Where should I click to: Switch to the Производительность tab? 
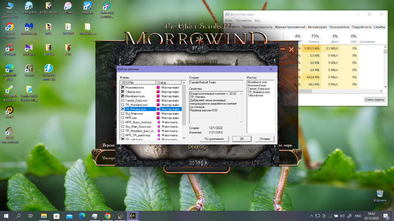[257, 27]
